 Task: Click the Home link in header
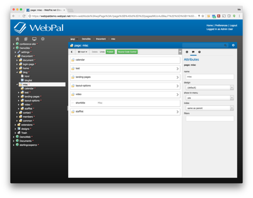pyautogui.click(x=210, y=25)
